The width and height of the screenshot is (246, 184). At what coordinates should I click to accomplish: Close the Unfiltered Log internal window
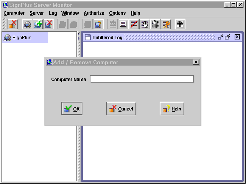coord(237,37)
